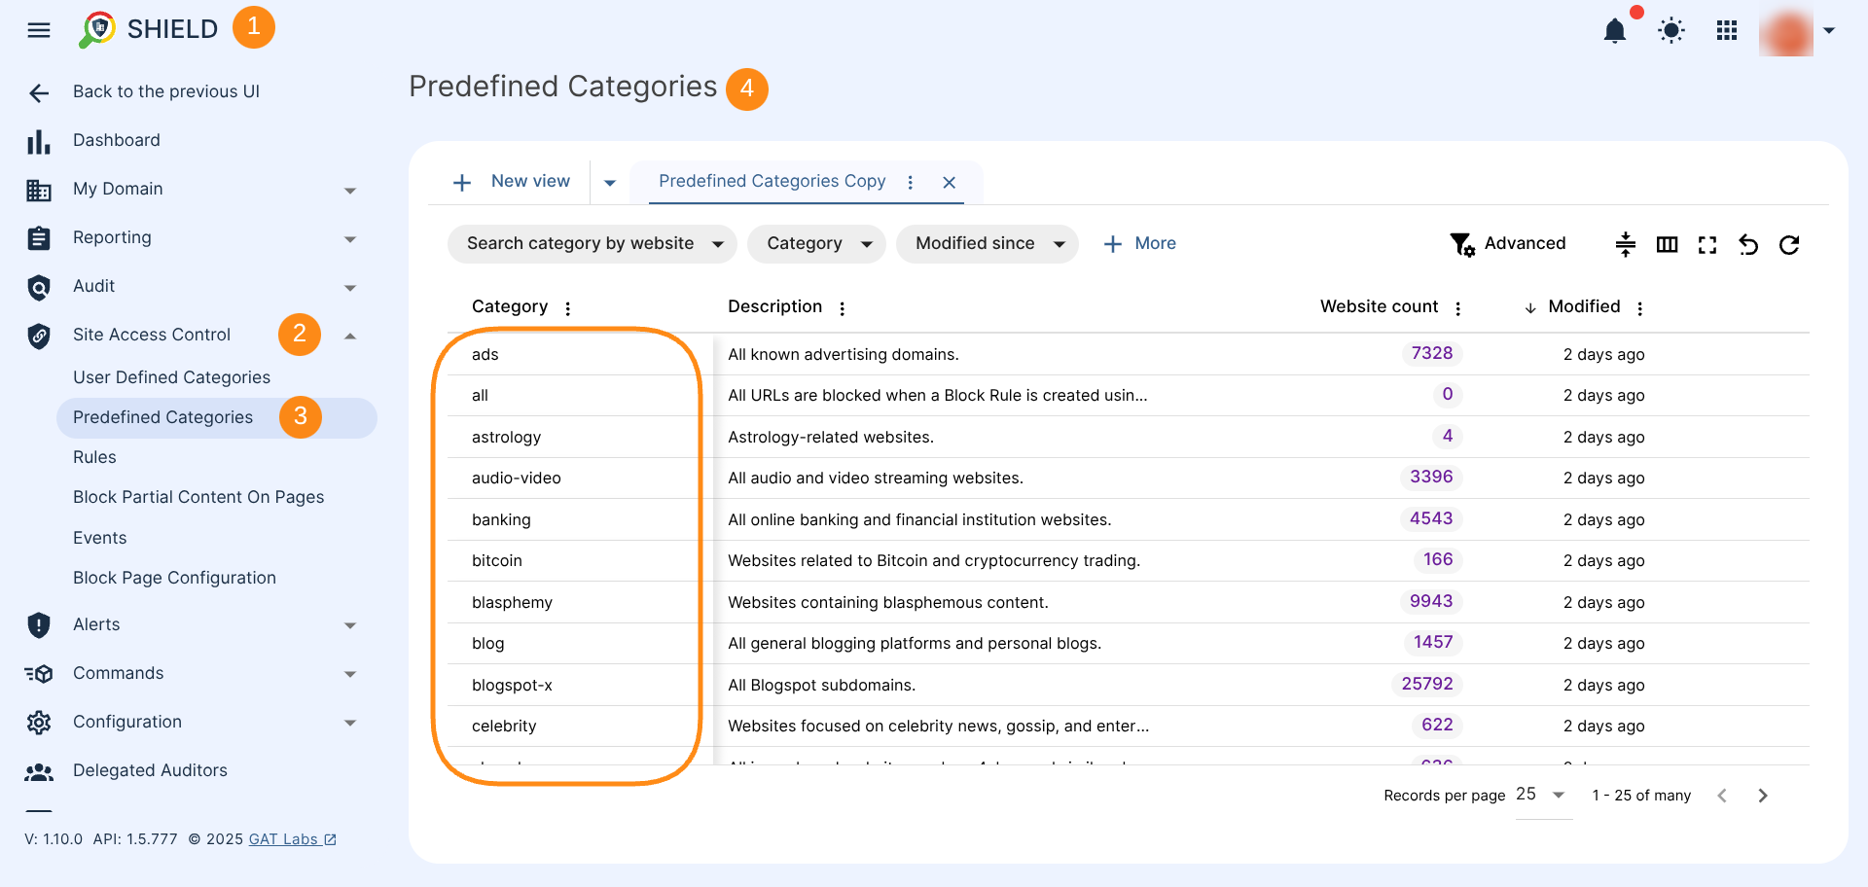The height and width of the screenshot is (887, 1868).
Task: Expand the My Domain section
Action: coord(350,191)
